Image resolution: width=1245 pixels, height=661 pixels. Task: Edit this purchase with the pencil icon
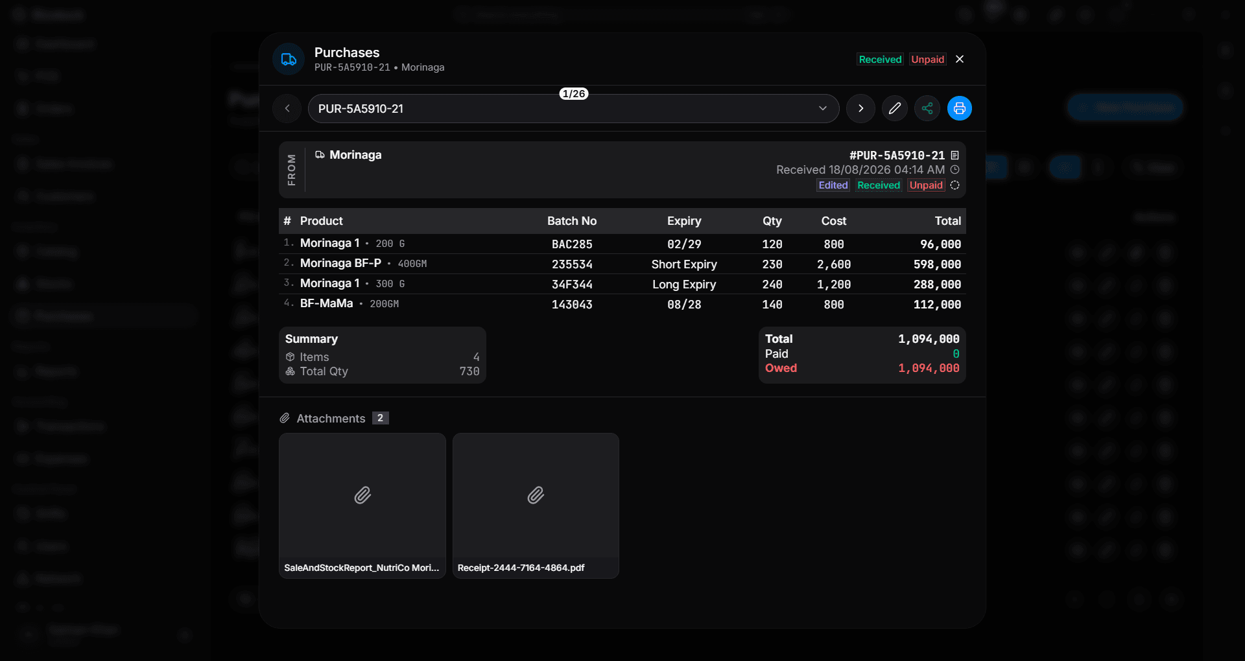click(894, 108)
